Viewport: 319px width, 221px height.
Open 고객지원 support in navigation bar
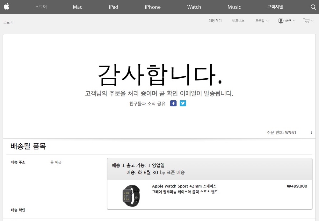[275, 7]
